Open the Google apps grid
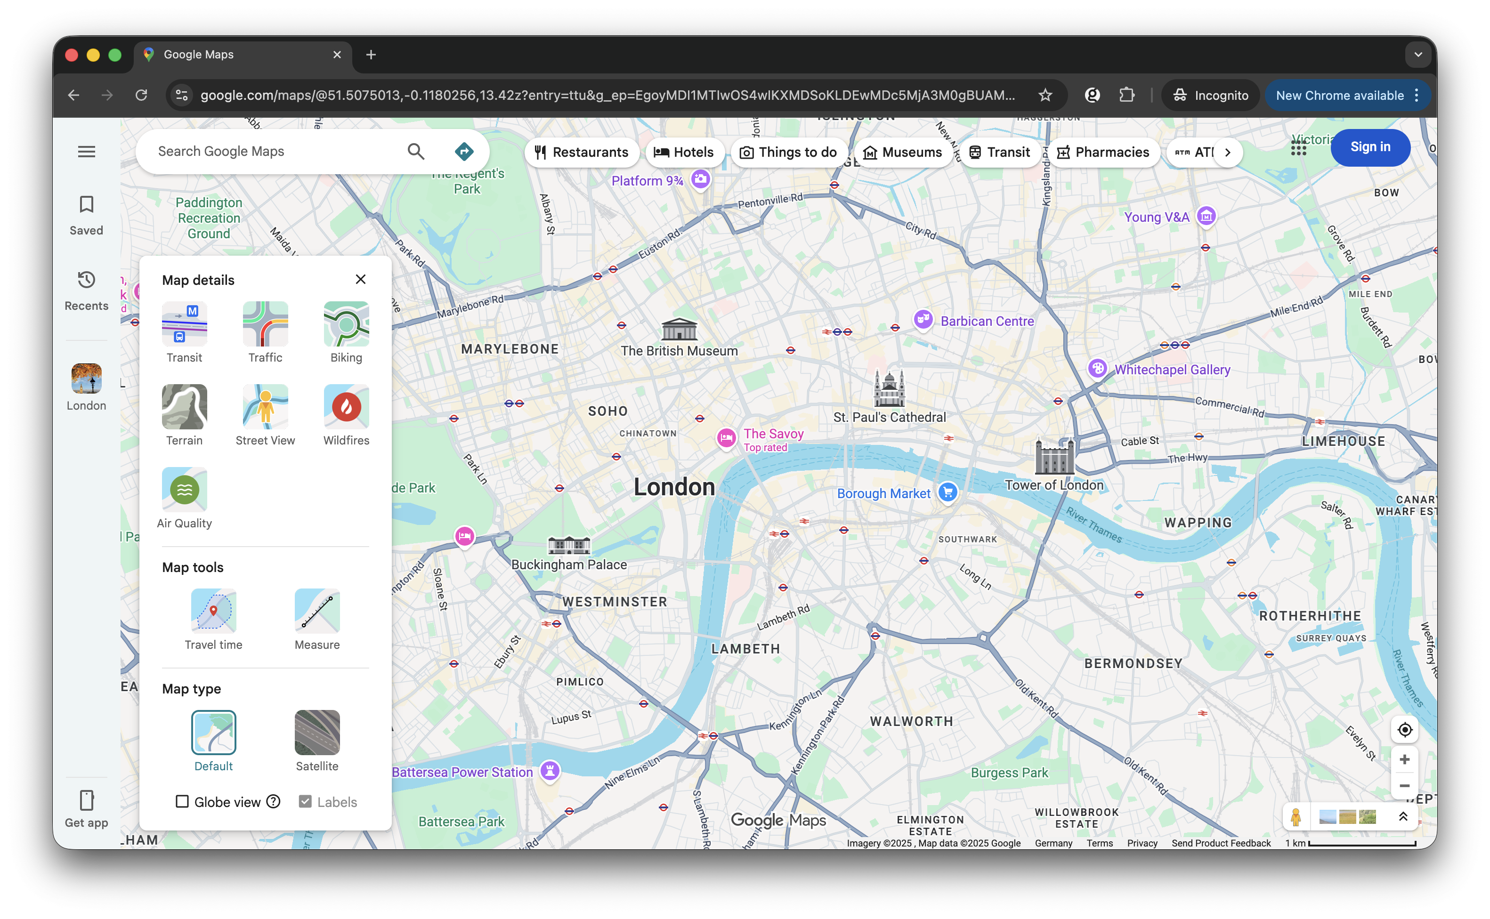1490x919 pixels. coord(1298,148)
